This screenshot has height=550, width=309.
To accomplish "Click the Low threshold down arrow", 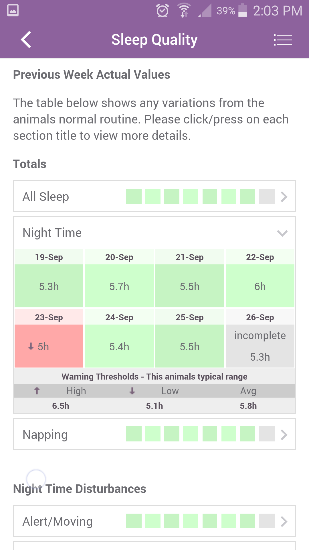I will coord(132,391).
